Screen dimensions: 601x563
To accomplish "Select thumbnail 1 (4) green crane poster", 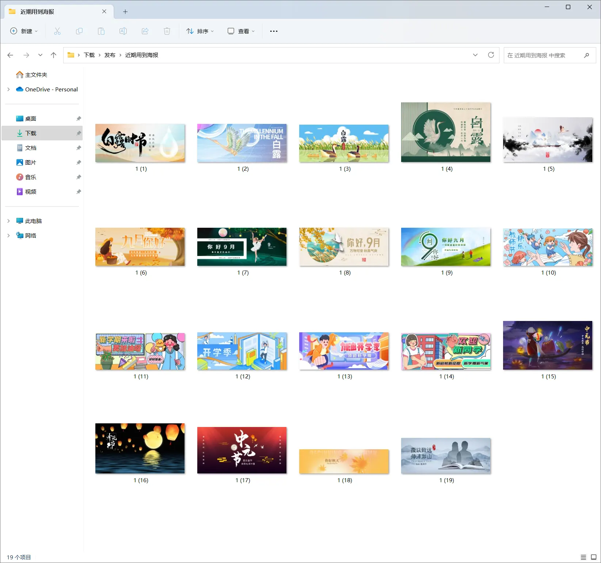I will click(x=446, y=132).
